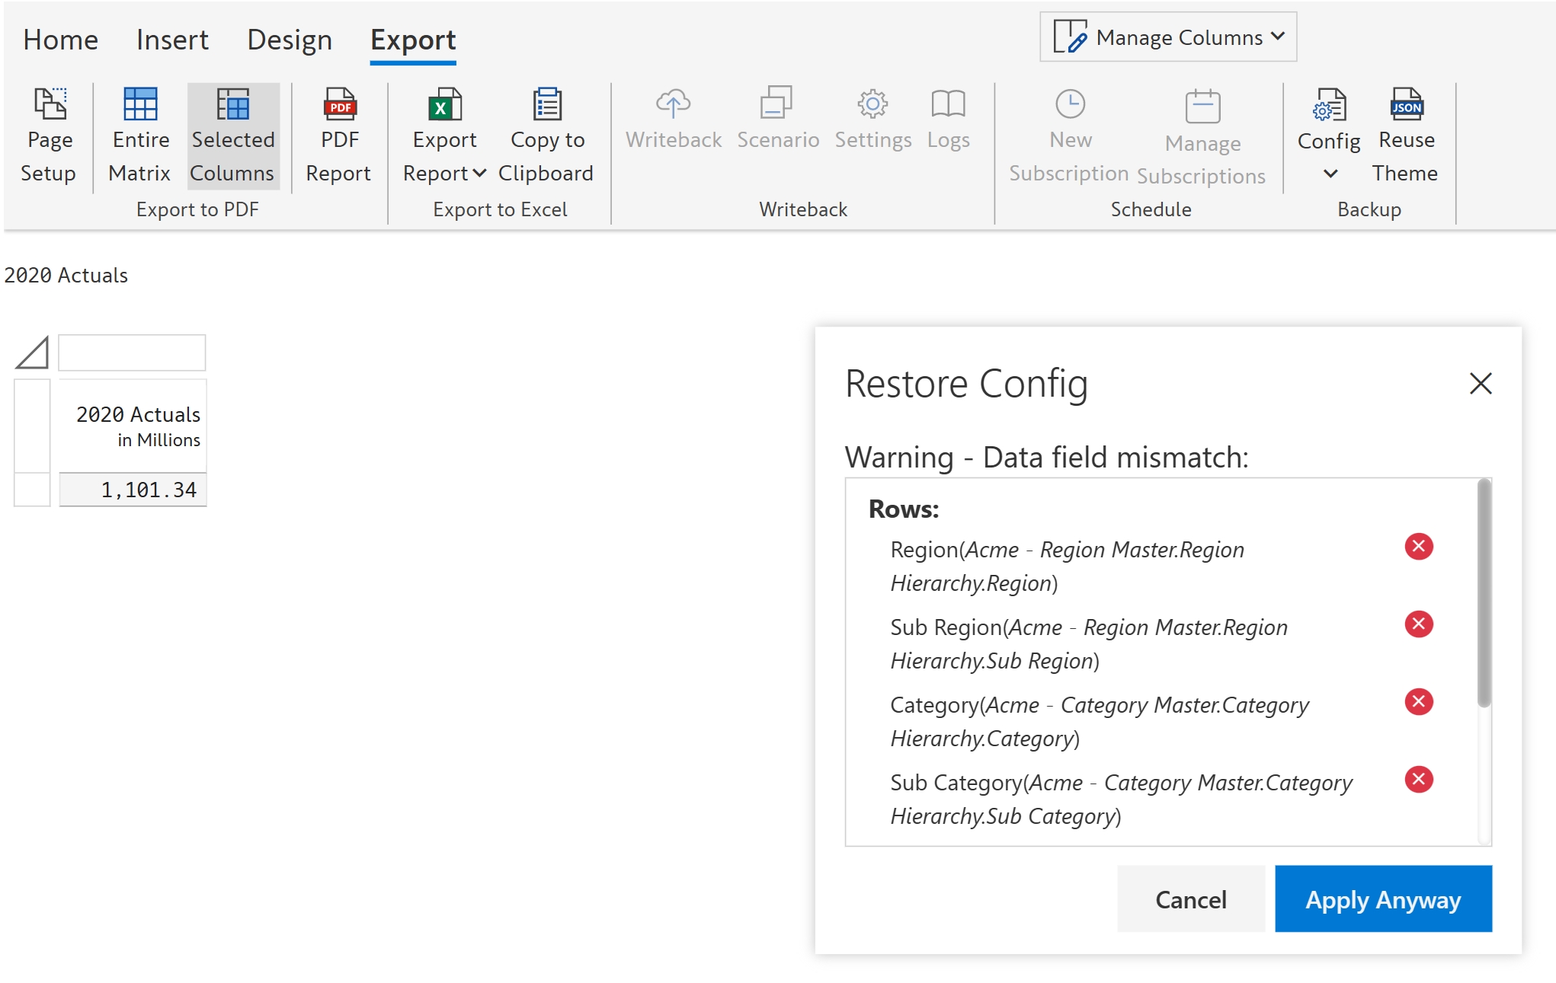
Task: Open Writeback Settings gear icon
Action: 872,104
